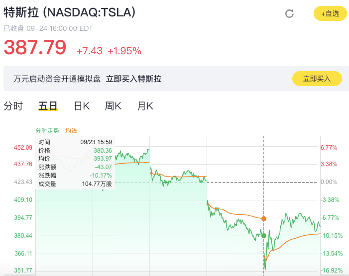The image size is (349, 276).
Task: Click the 成交量 row in tooltip
Action: click(75, 184)
